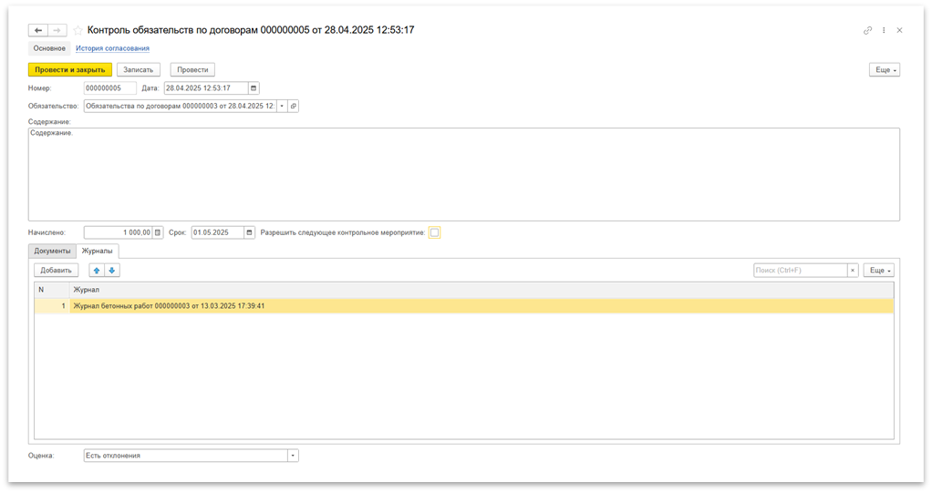The image size is (932, 493).
Task: Open История согласования link
Action: (x=112, y=48)
